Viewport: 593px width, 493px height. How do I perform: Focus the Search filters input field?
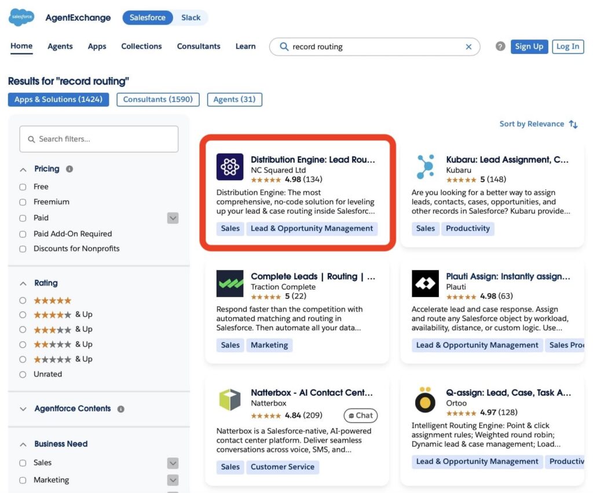click(98, 139)
